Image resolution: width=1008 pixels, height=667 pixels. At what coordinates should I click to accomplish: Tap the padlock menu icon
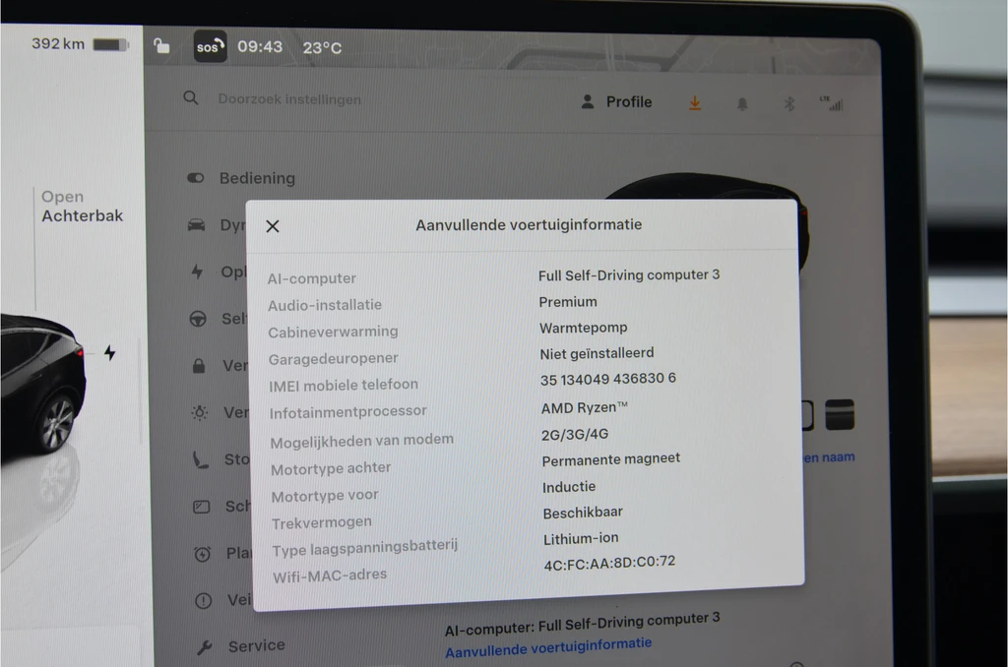(199, 366)
